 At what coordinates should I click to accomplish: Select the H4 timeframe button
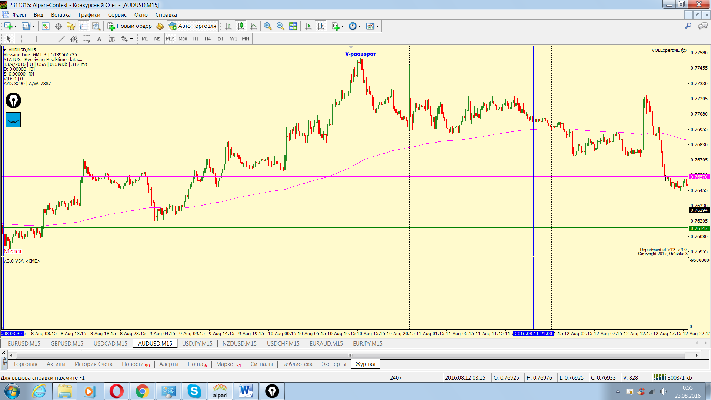click(207, 39)
